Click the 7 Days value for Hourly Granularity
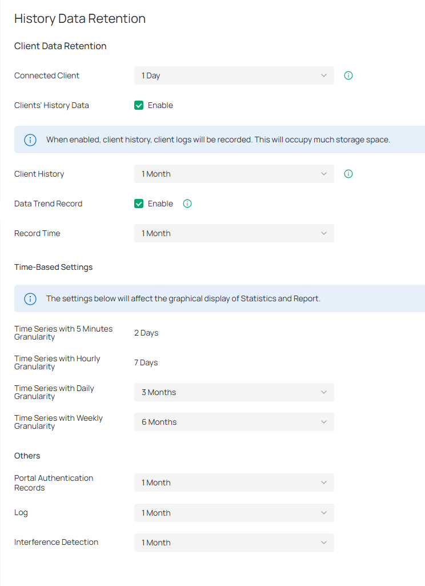This screenshot has width=425, height=586. [146, 362]
